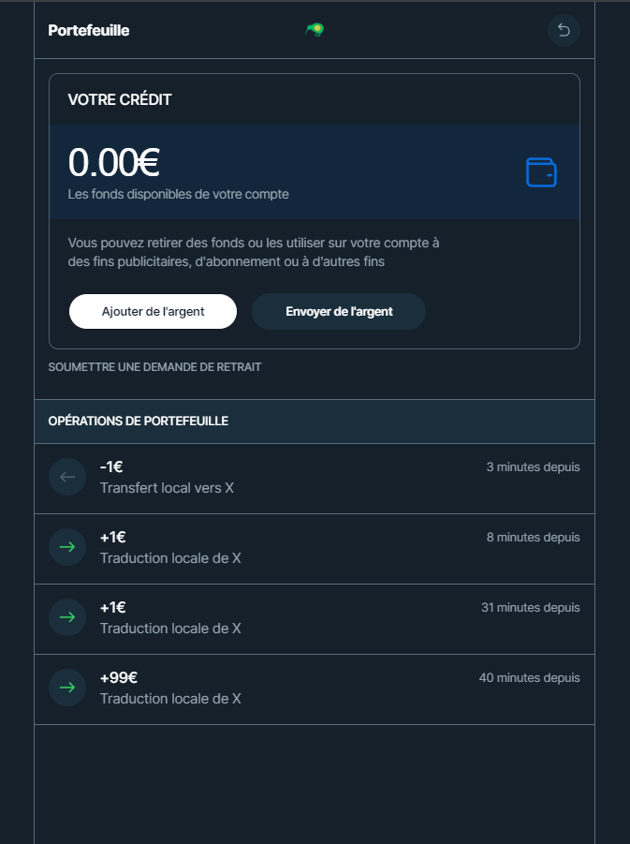Select the transaction from 8 minutes depuis
Screen dimensions: 630x844
pyautogui.click(x=315, y=549)
